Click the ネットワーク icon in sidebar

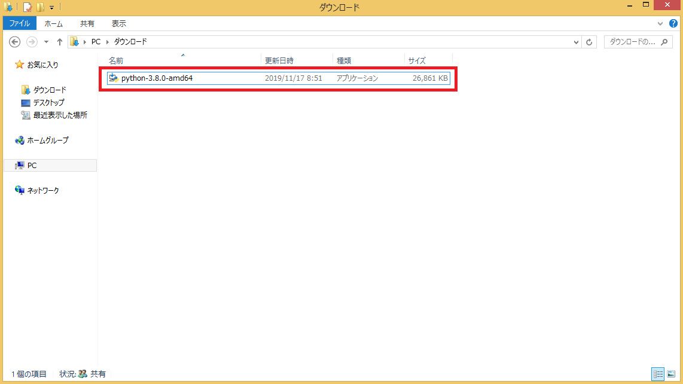[x=20, y=190]
